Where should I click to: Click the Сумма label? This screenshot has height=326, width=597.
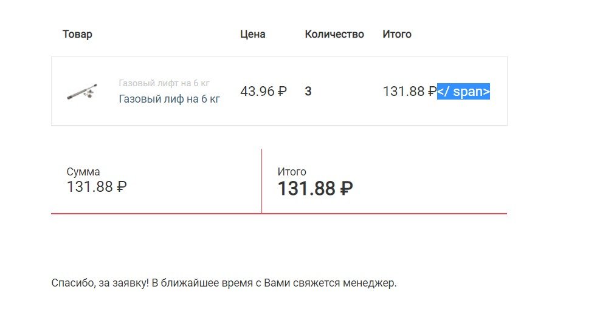[83, 172]
